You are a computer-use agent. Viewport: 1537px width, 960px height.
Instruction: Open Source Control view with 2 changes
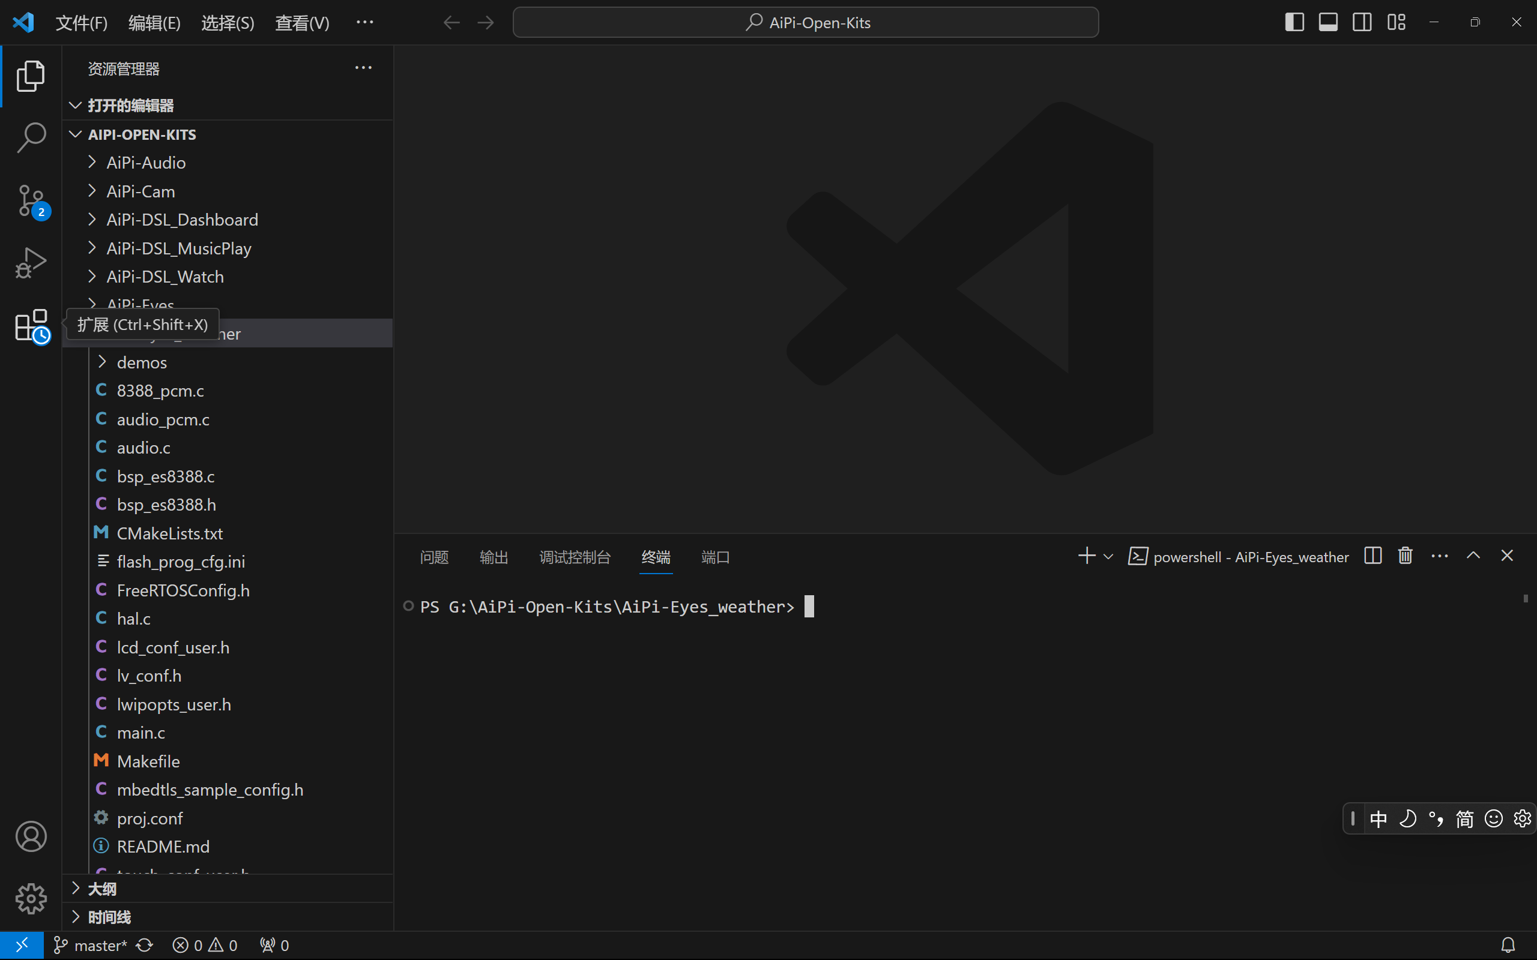[32, 200]
